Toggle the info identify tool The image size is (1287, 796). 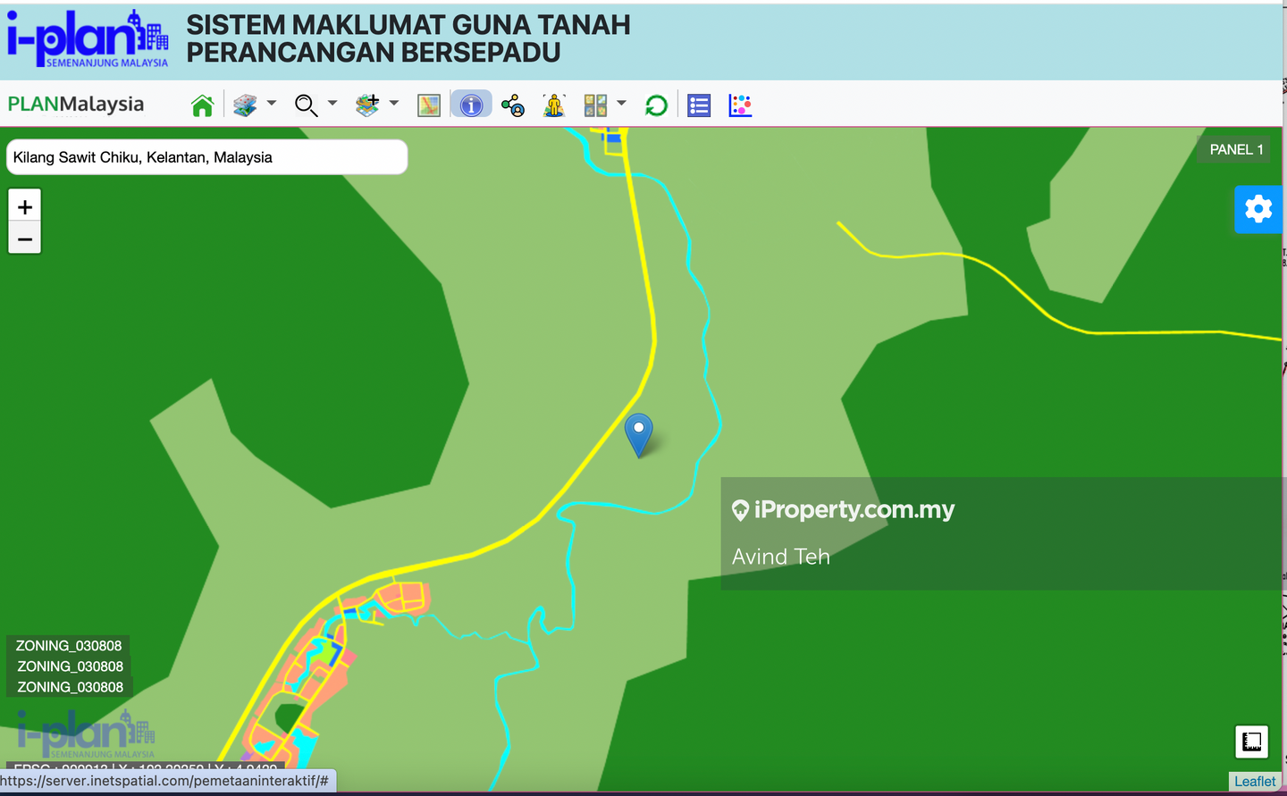point(471,105)
